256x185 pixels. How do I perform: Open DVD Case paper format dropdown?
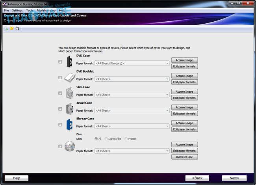click(132, 63)
